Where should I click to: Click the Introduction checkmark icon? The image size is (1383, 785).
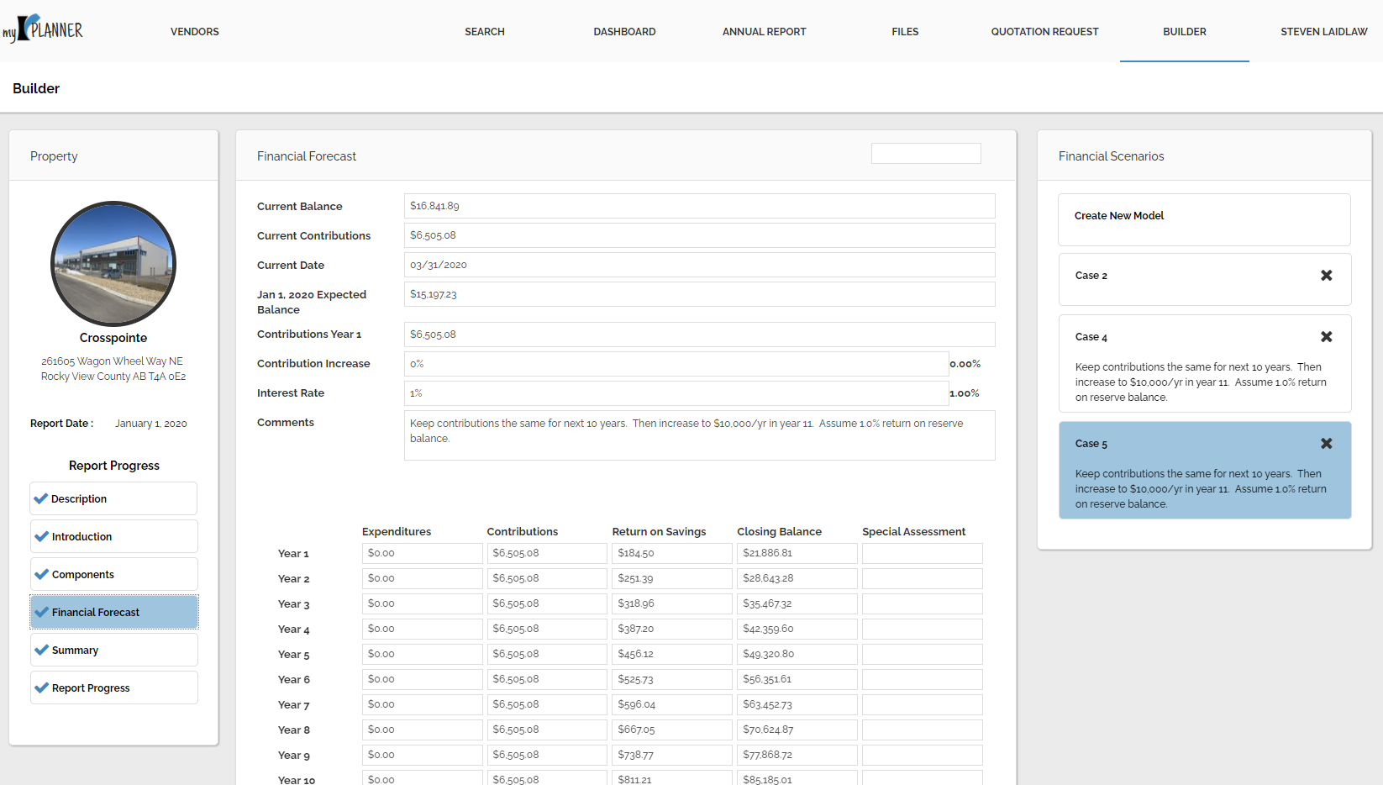[x=41, y=536]
